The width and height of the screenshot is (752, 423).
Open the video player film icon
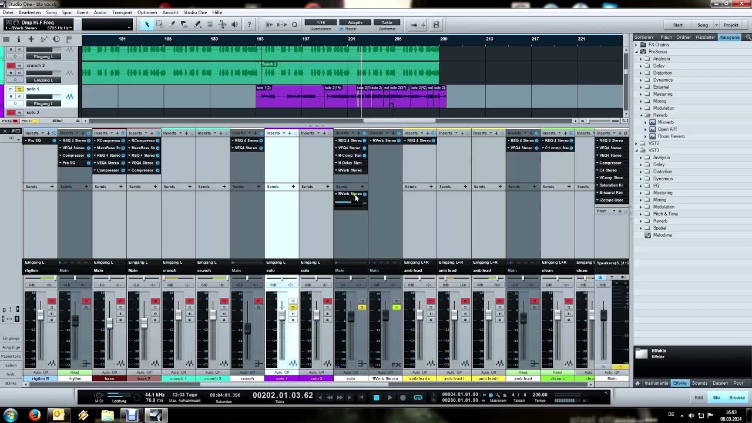click(436, 25)
